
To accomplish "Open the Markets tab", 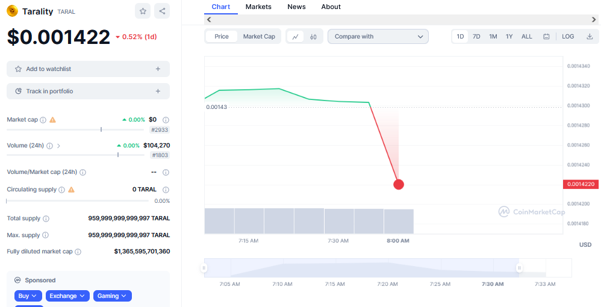I will pyautogui.click(x=258, y=7).
